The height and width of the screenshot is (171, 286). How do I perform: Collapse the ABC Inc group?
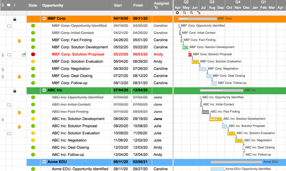[44, 90]
